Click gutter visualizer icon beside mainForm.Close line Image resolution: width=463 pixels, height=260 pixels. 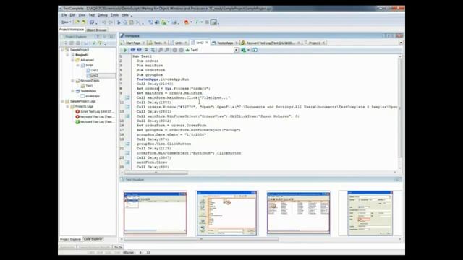(x=127, y=162)
